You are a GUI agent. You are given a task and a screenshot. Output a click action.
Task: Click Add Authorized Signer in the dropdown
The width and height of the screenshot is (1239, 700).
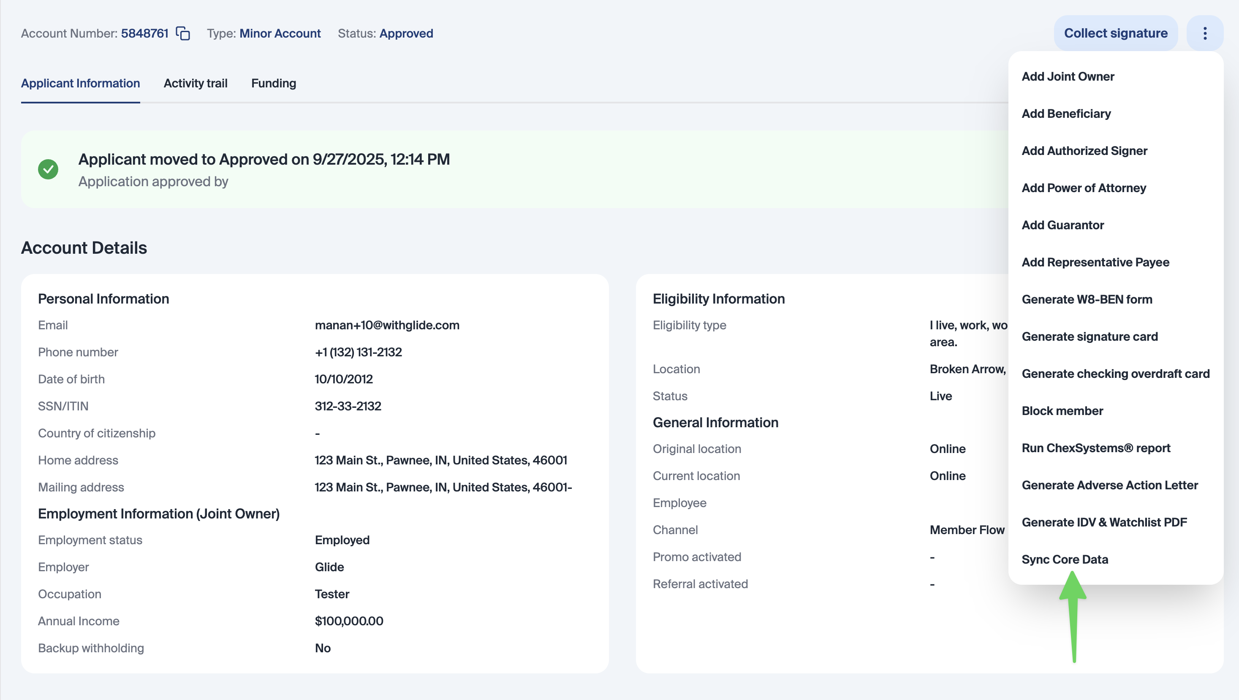pos(1084,151)
